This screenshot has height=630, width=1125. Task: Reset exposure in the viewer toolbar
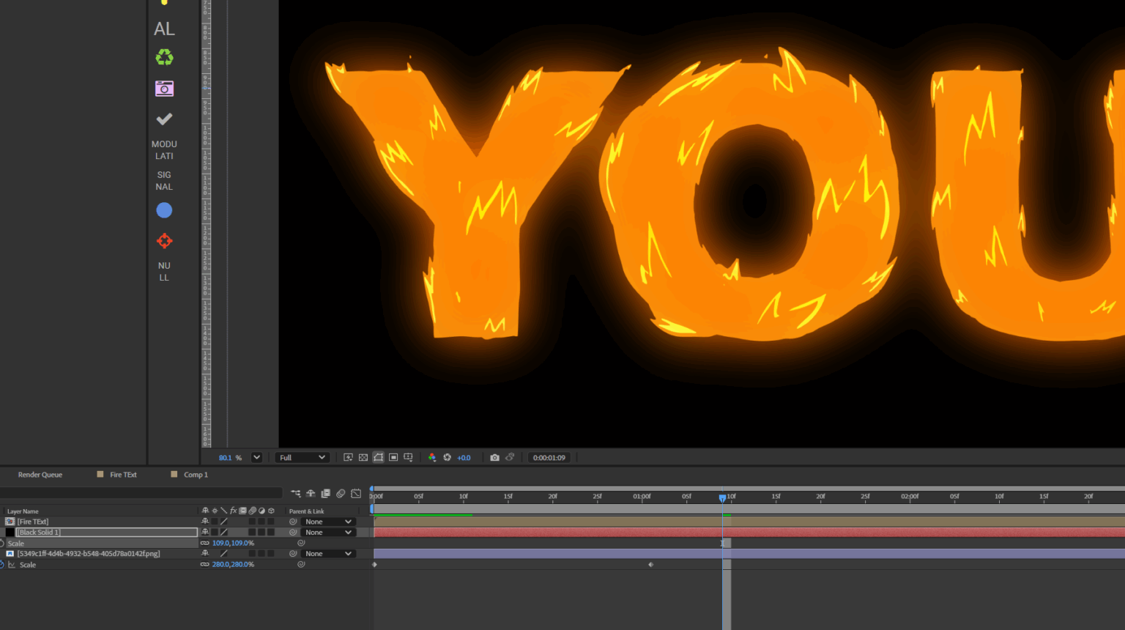tap(448, 457)
